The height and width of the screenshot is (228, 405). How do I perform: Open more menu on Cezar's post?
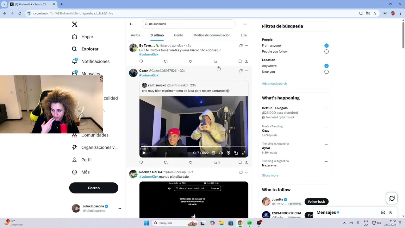tap(246, 71)
